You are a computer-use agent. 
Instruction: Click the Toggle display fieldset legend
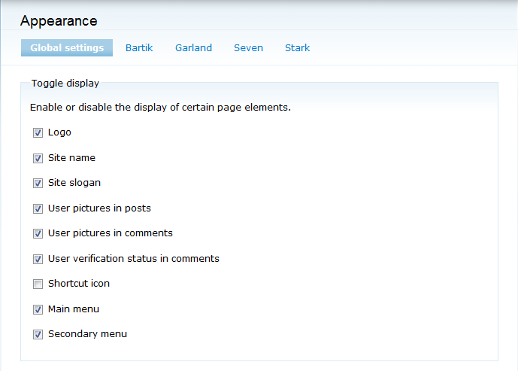pyautogui.click(x=65, y=84)
